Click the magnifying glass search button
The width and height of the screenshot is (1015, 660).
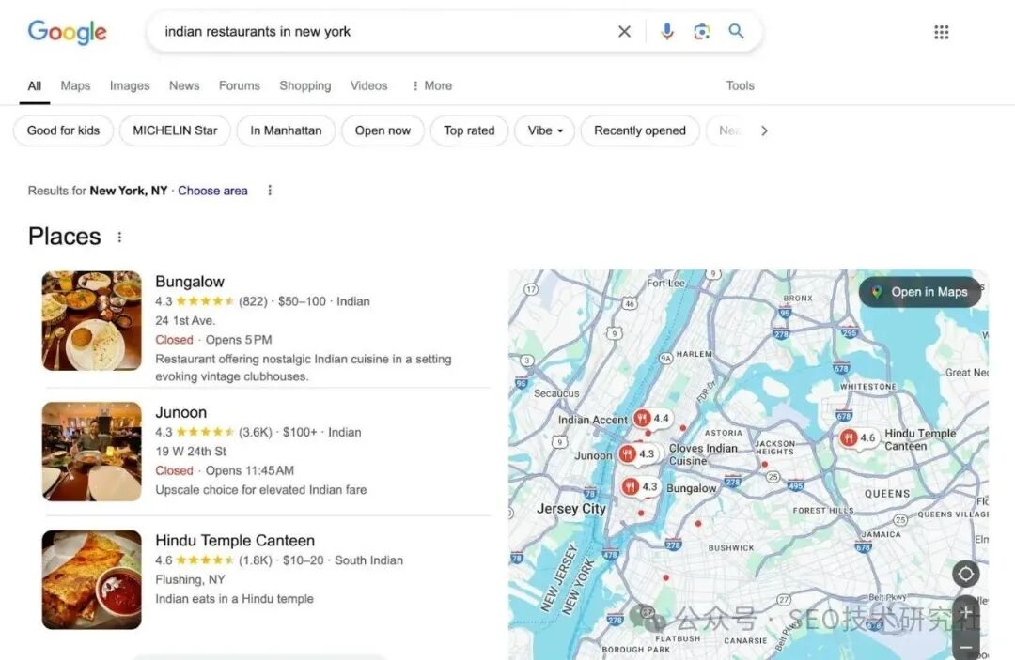(737, 32)
